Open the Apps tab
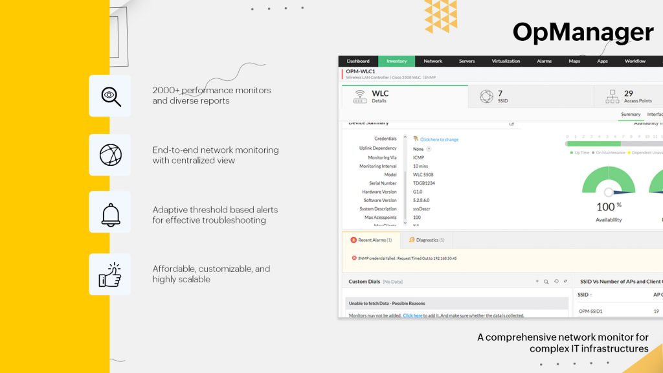Screen dimensions: 663x373 [x=602, y=62]
